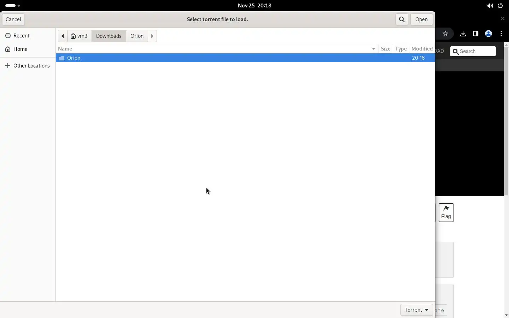Click the sort direction arrow in Name column
This screenshot has width=509, height=318.
[x=374, y=49]
